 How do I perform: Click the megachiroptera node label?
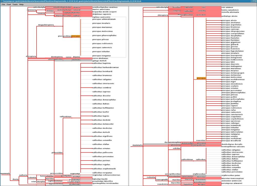click(46, 25)
